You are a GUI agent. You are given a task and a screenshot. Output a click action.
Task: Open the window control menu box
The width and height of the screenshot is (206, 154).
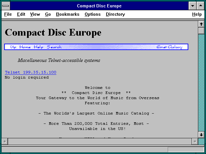6,6
